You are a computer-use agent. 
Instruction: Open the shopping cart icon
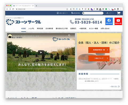click(x=119, y=13)
